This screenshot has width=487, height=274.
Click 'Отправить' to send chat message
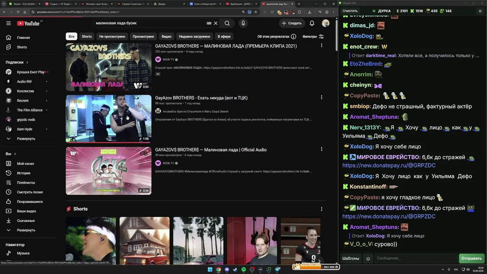pos(471,258)
